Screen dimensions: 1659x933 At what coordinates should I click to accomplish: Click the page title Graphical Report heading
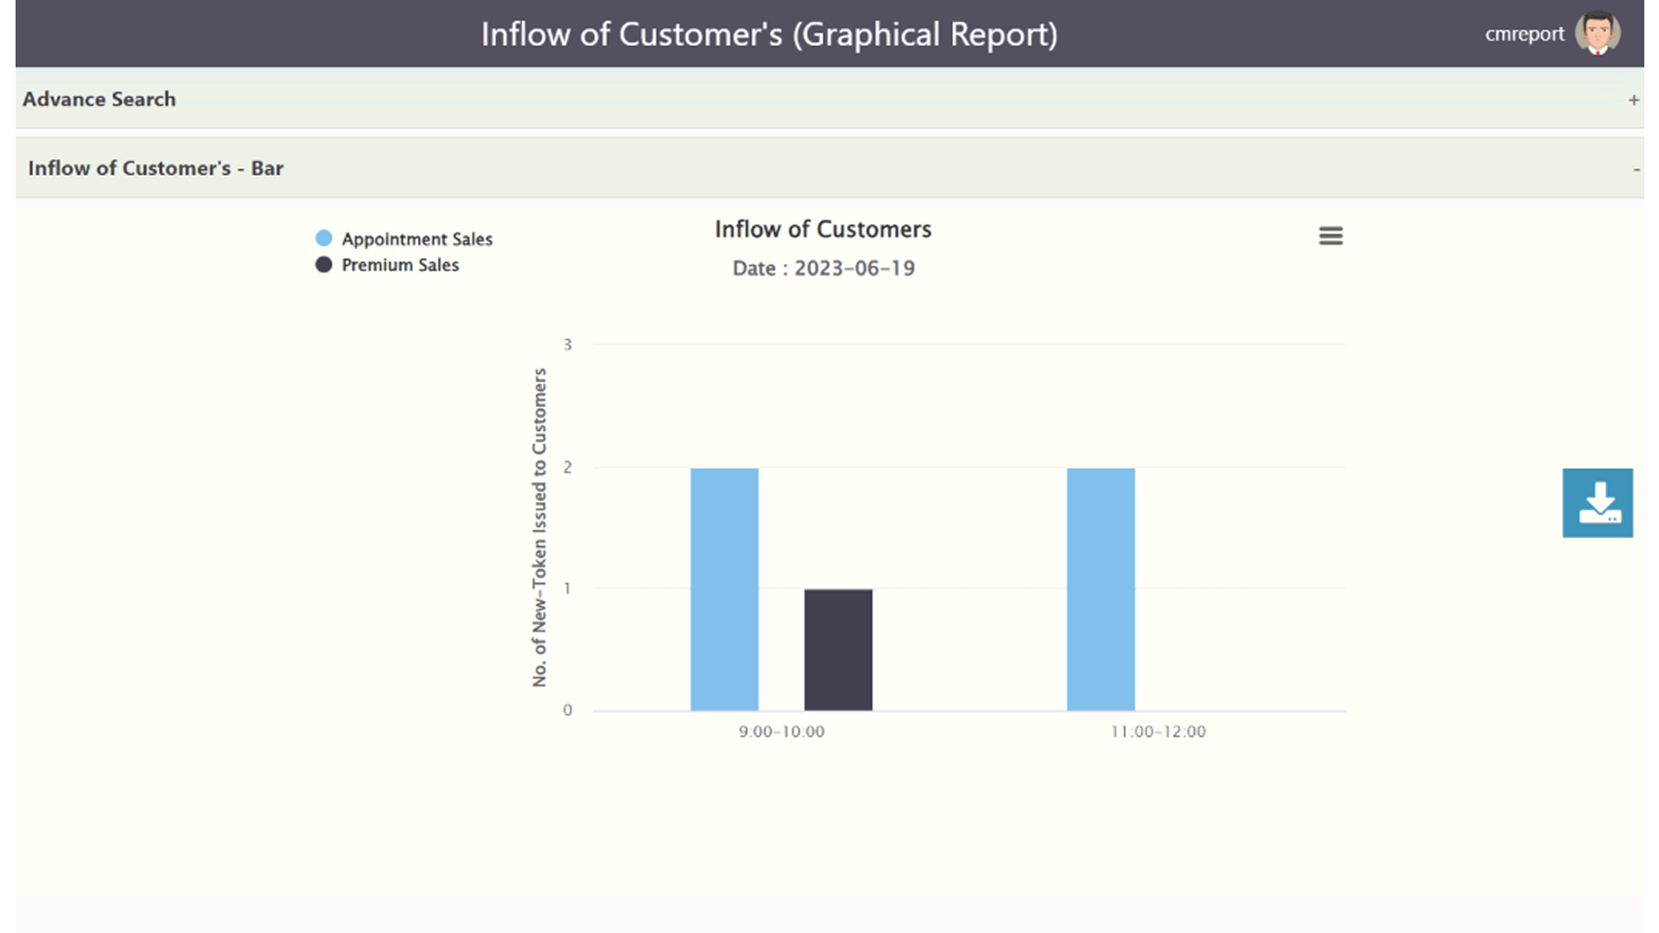tap(769, 35)
